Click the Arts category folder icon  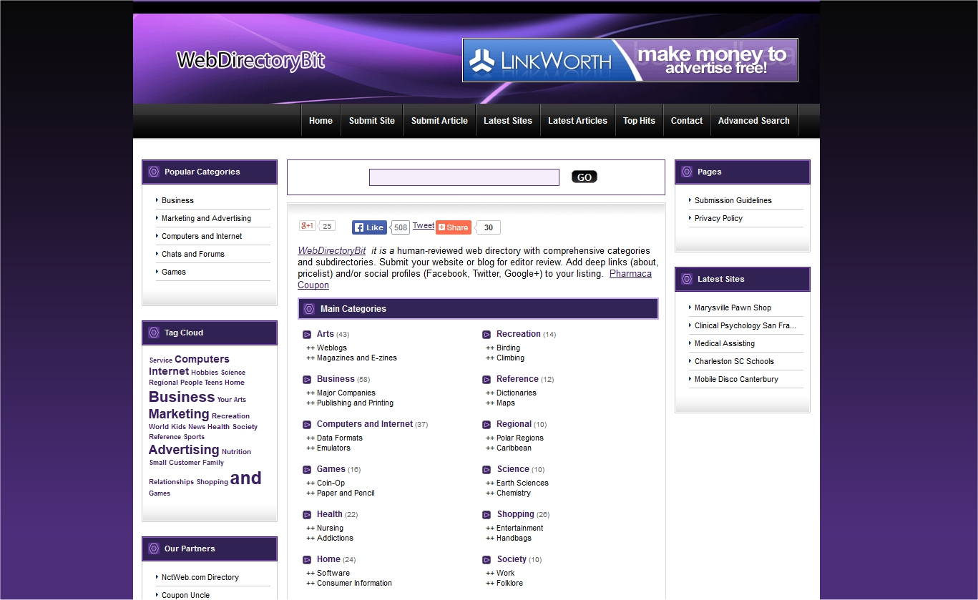pos(307,333)
